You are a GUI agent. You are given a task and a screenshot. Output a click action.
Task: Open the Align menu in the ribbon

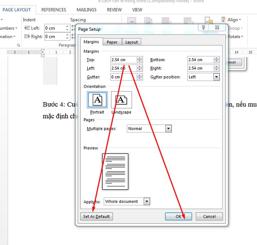(232, 20)
